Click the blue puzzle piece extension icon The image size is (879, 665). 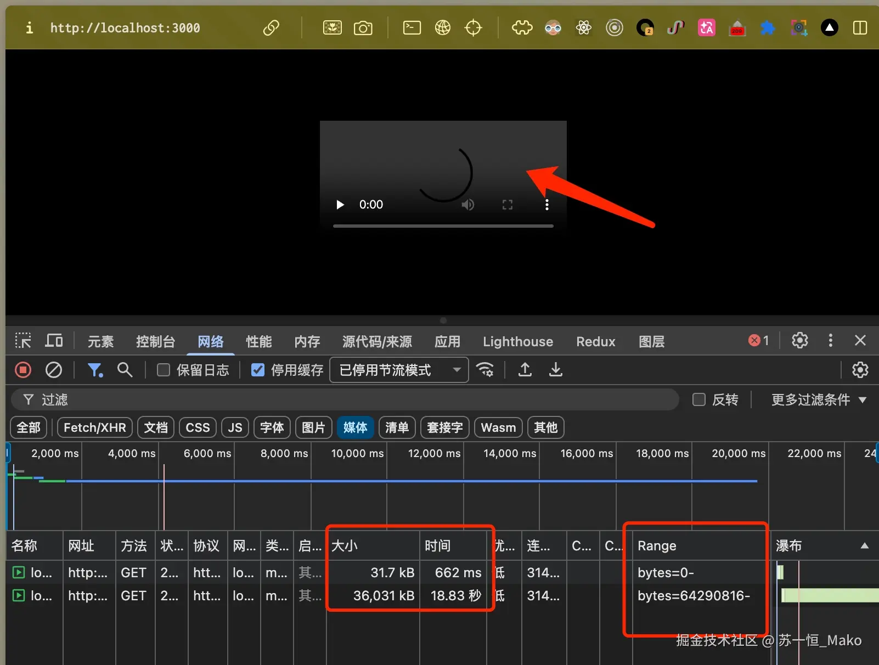click(x=768, y=27)
